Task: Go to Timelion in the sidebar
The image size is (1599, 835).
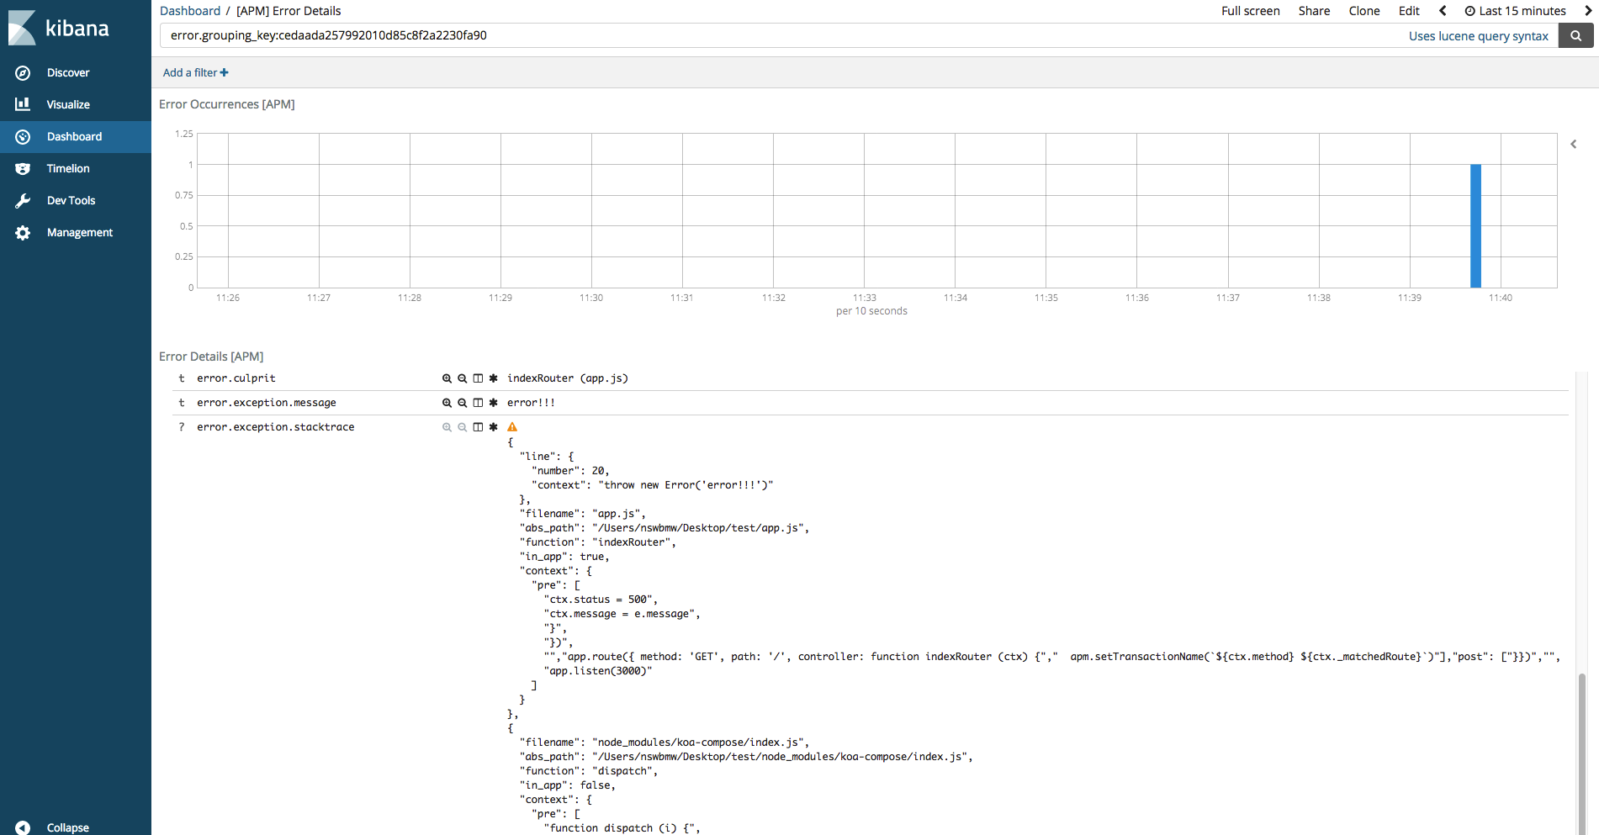Action: (68, 168)
